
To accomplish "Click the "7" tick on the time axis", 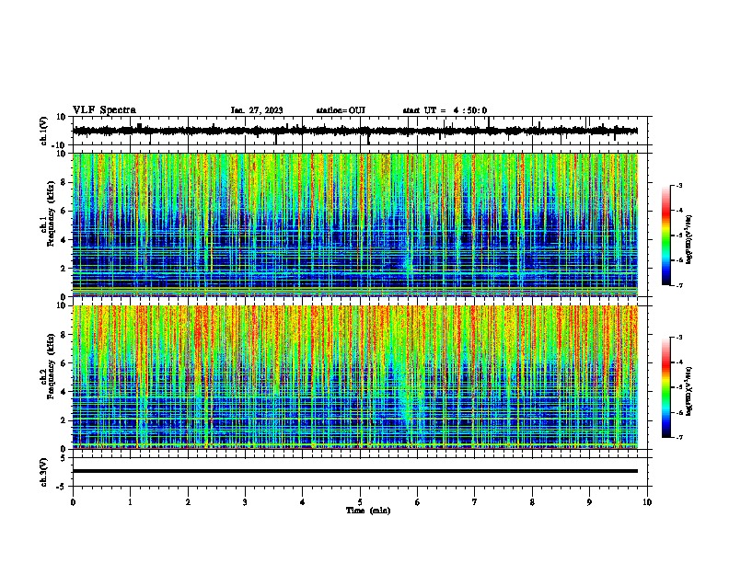I will 475,502.
